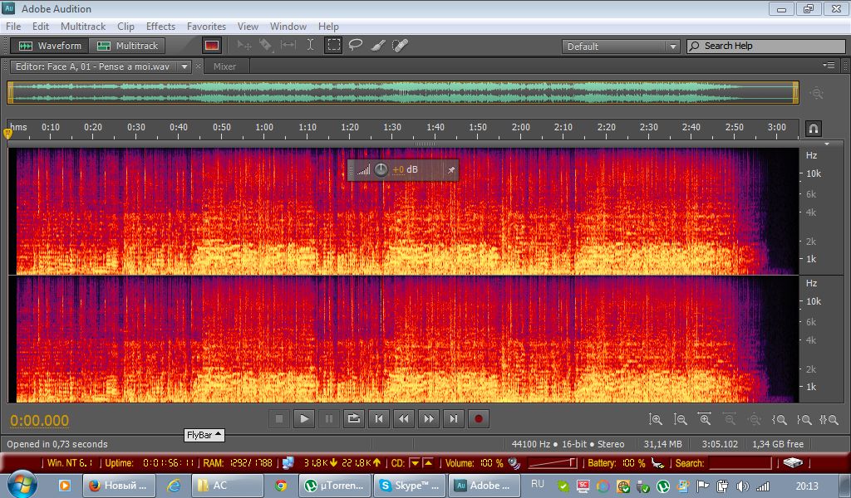Select the Time Selection tool
Image resolution: width=851 pixels, height=498 pixels.
pos(311,46)
